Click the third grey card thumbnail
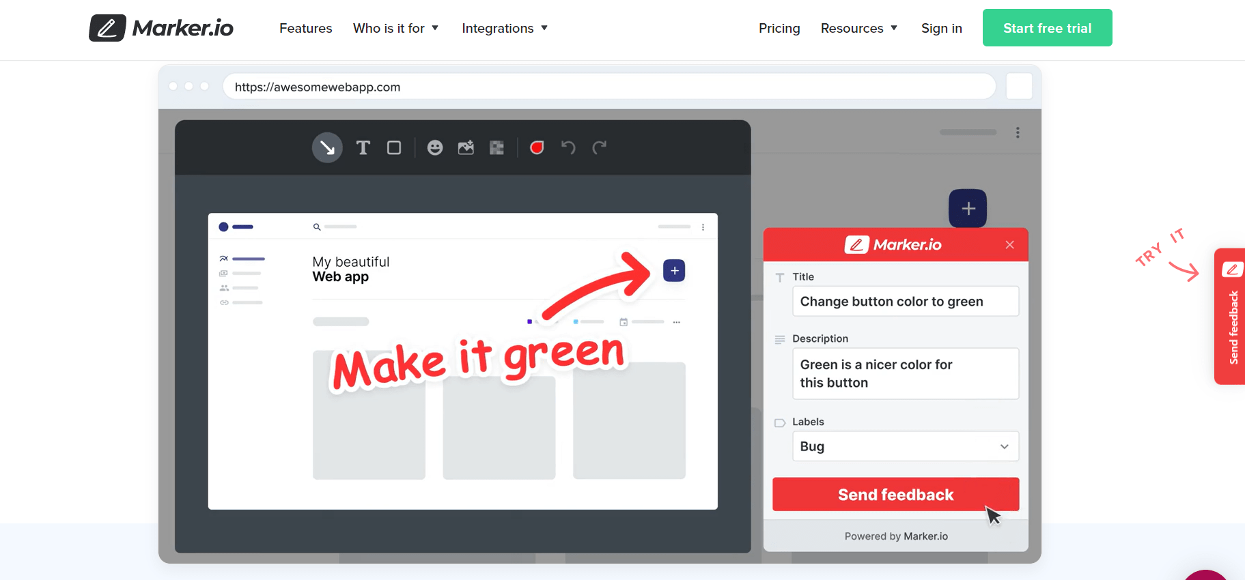Viewport: 1245px width, 580px height. pos(629,420)
